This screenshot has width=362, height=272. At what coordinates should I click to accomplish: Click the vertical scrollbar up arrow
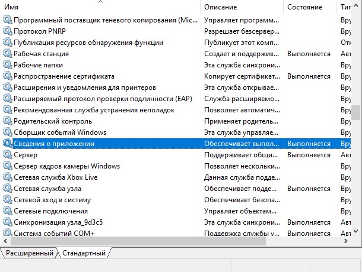coord(355,7)
